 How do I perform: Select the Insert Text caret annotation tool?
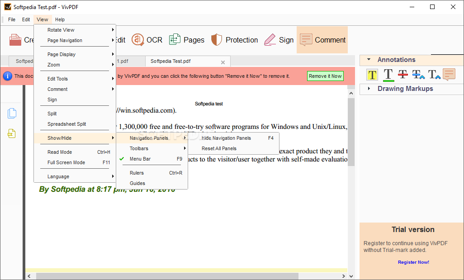(434, 75)
